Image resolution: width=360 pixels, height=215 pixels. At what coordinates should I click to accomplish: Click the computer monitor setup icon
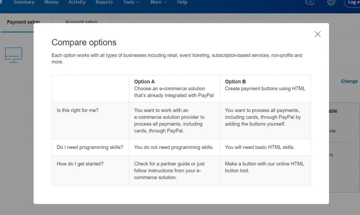point(13,55)
